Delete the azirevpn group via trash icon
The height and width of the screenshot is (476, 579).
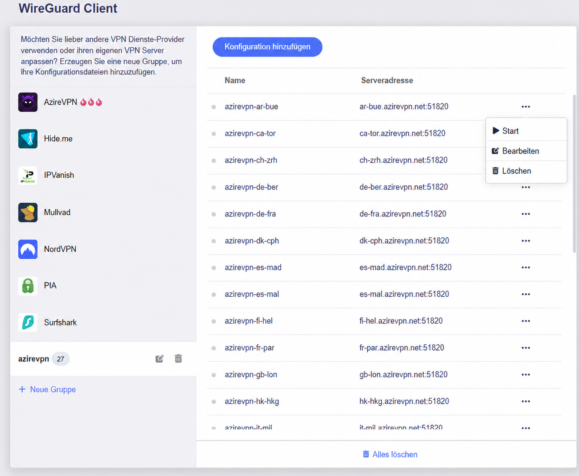click(x=178, y=359)
